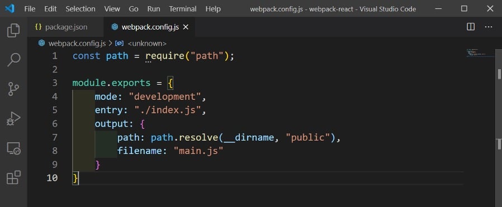Split the editor to the right

pyautogui.click(x=471, y=27)
